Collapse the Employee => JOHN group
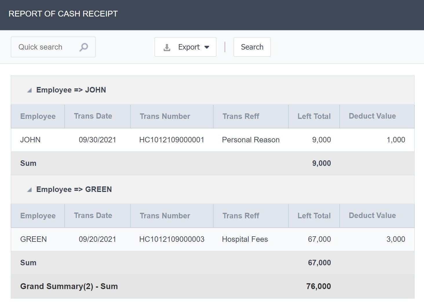Screen dimensions: 424x305 point(29,90)
